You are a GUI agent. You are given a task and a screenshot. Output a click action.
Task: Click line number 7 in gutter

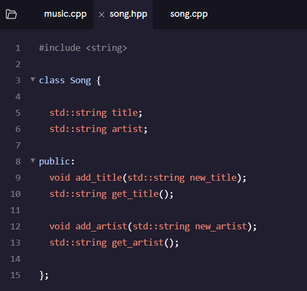pos(18,145)
